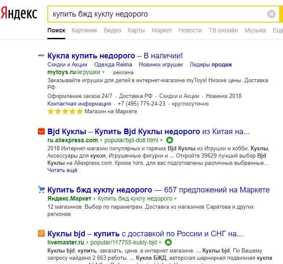Click the 'Контактная информация' link
The width and height of the screenshot is (283, 264).
(79, 103)
